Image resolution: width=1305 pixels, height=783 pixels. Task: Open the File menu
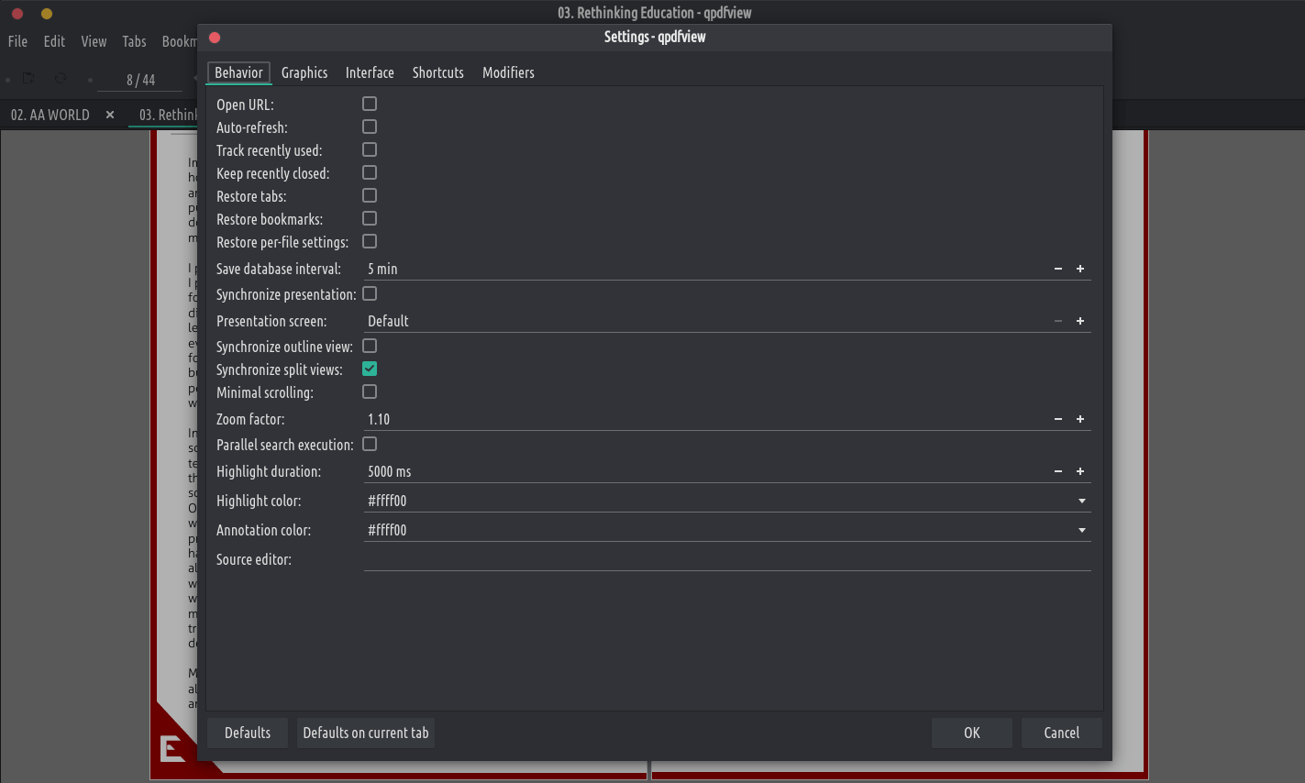(x=17, y=41)
